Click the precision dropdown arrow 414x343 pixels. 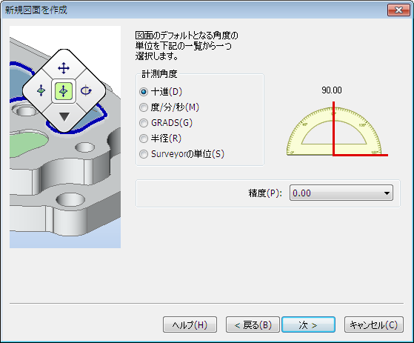click(387, 193)
